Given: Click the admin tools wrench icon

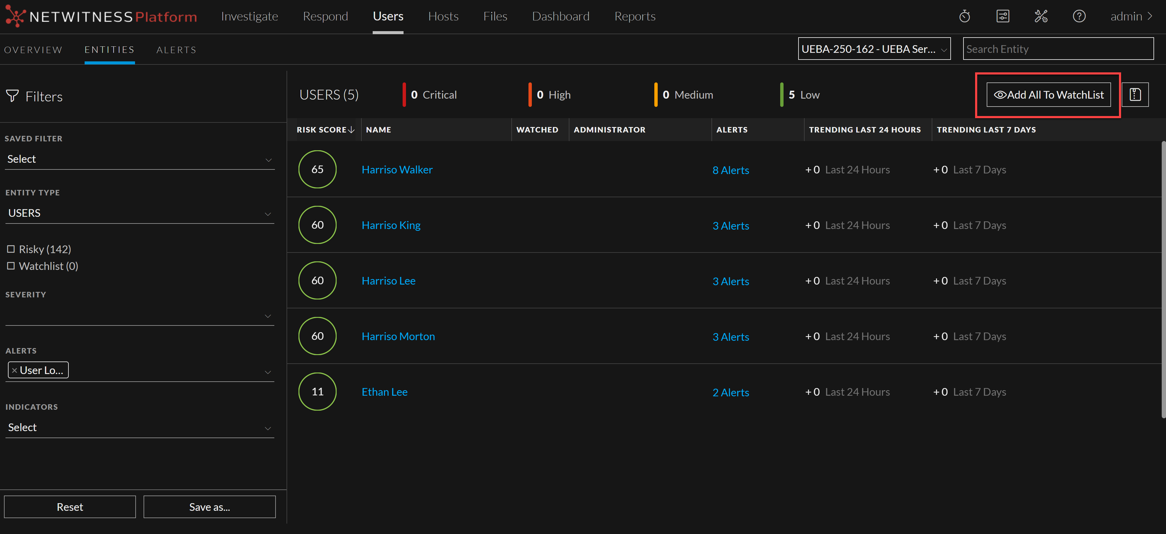Looking at the screenshot, I should click(1041, 16).
